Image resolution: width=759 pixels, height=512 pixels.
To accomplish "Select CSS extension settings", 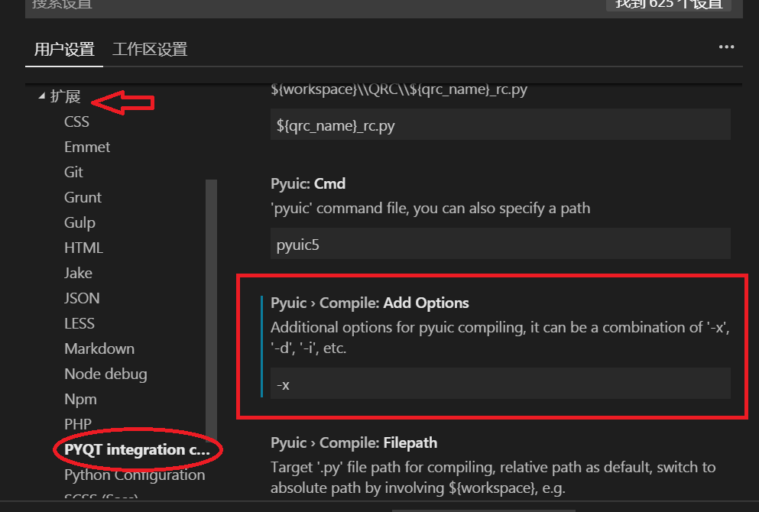I will pyautogui.click(x=76, y=121).
